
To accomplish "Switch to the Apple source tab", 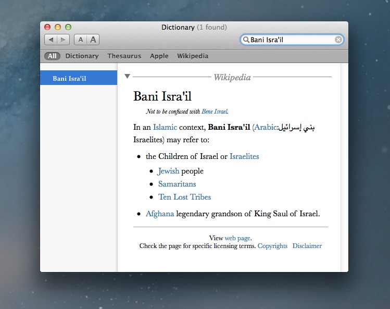I will (x=159, y=56).
